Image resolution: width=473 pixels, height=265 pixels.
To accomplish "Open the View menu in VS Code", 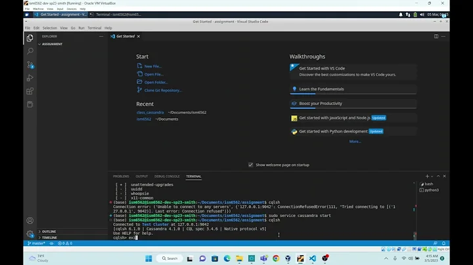I will click(64, 28).
